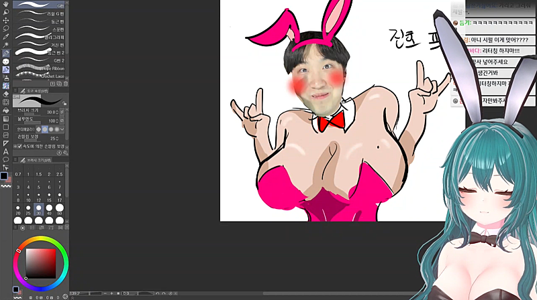This screenshot has width=537, height=300.
Task: Choose brush size 50
Action: point(60,209)
